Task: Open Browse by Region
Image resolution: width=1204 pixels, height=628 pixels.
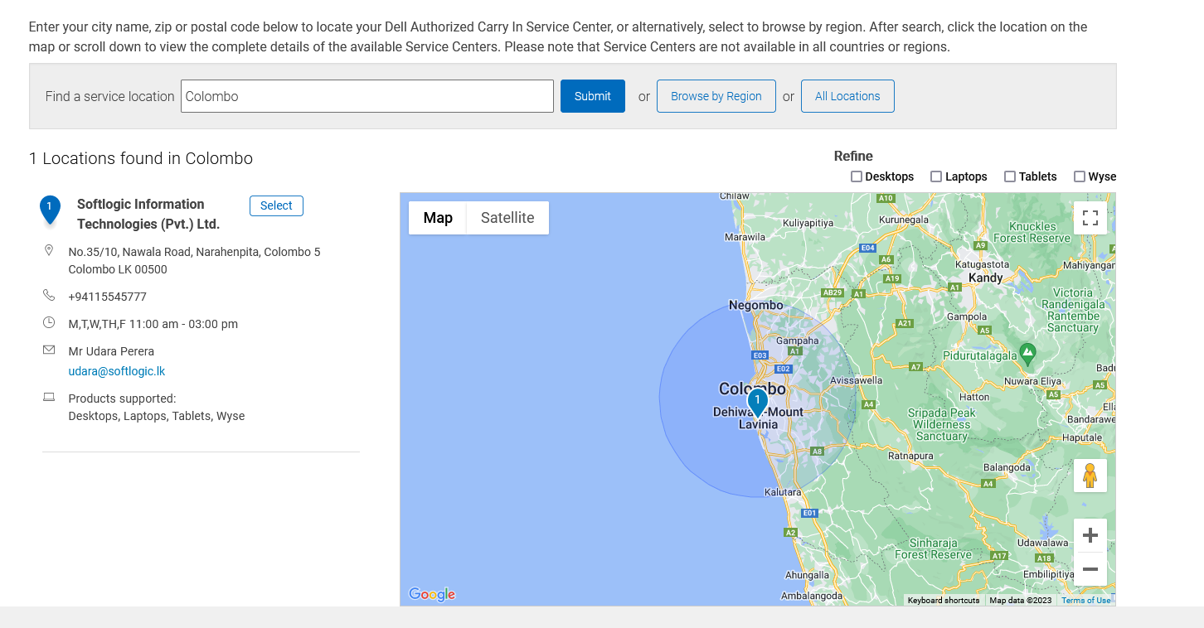Action: click(x=716, y=96)
